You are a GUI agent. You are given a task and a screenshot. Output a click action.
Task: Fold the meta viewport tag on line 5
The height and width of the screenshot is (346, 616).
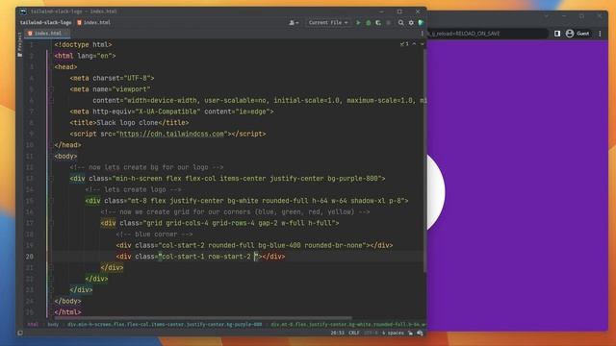(x=51, y=89)
